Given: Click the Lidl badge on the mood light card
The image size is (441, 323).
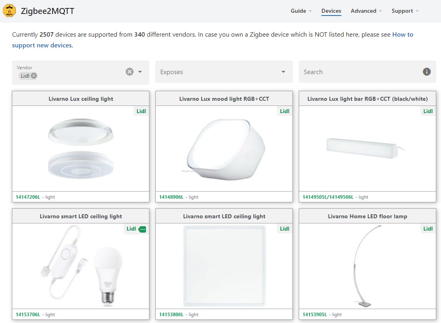Looking at the screenshot, I should click(x=284, y=112).
